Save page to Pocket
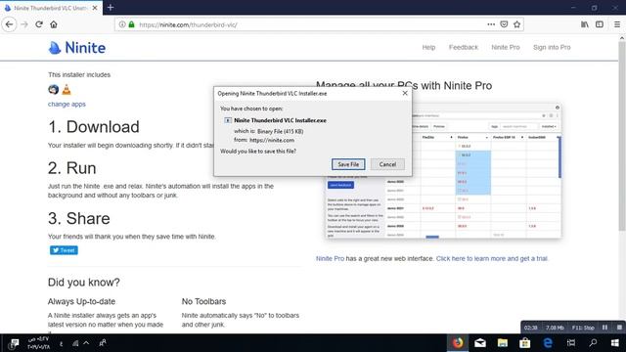This screenshot has height=352, width=626. tap(504, 24)
